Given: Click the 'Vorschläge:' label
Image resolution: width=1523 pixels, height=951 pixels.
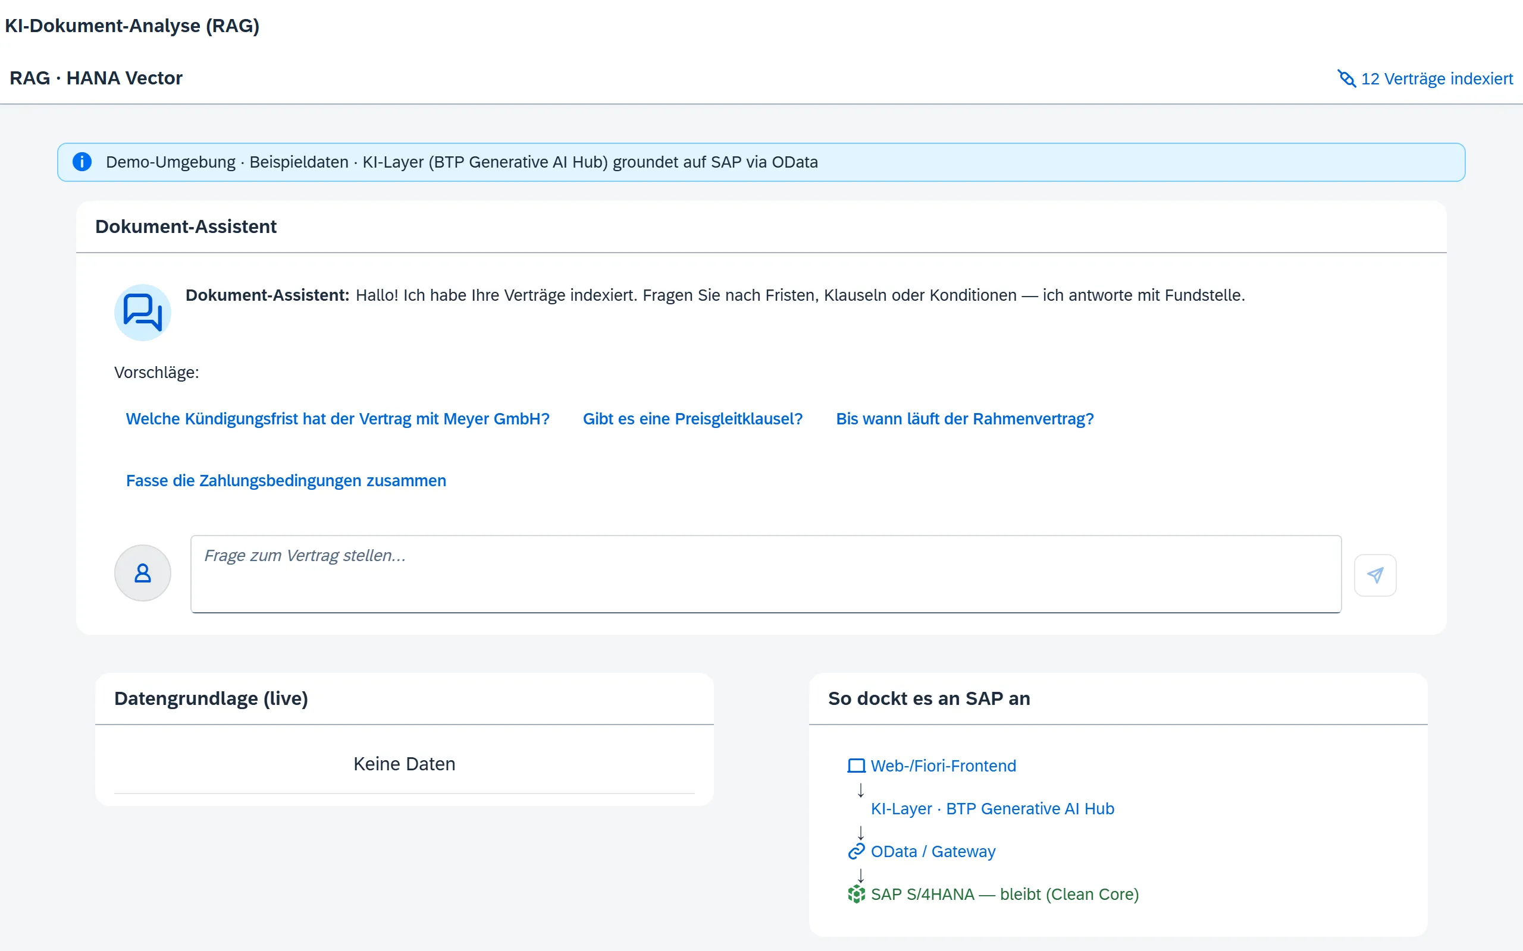Looking at the screenshot, I should point(156,372).
